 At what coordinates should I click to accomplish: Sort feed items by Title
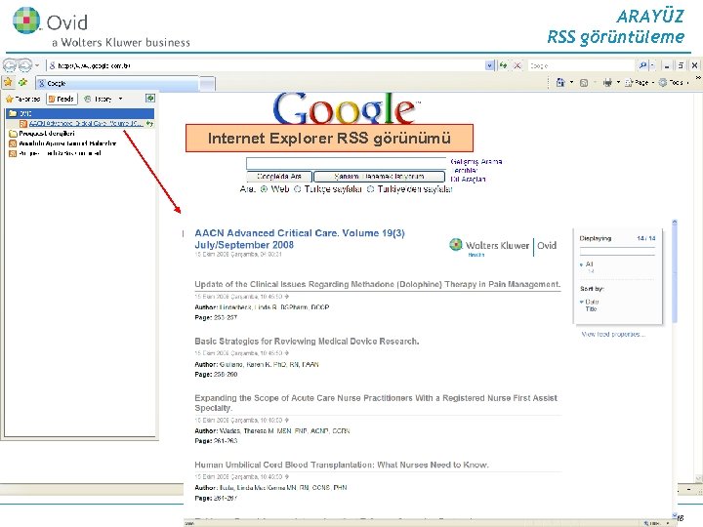[591, 308]
